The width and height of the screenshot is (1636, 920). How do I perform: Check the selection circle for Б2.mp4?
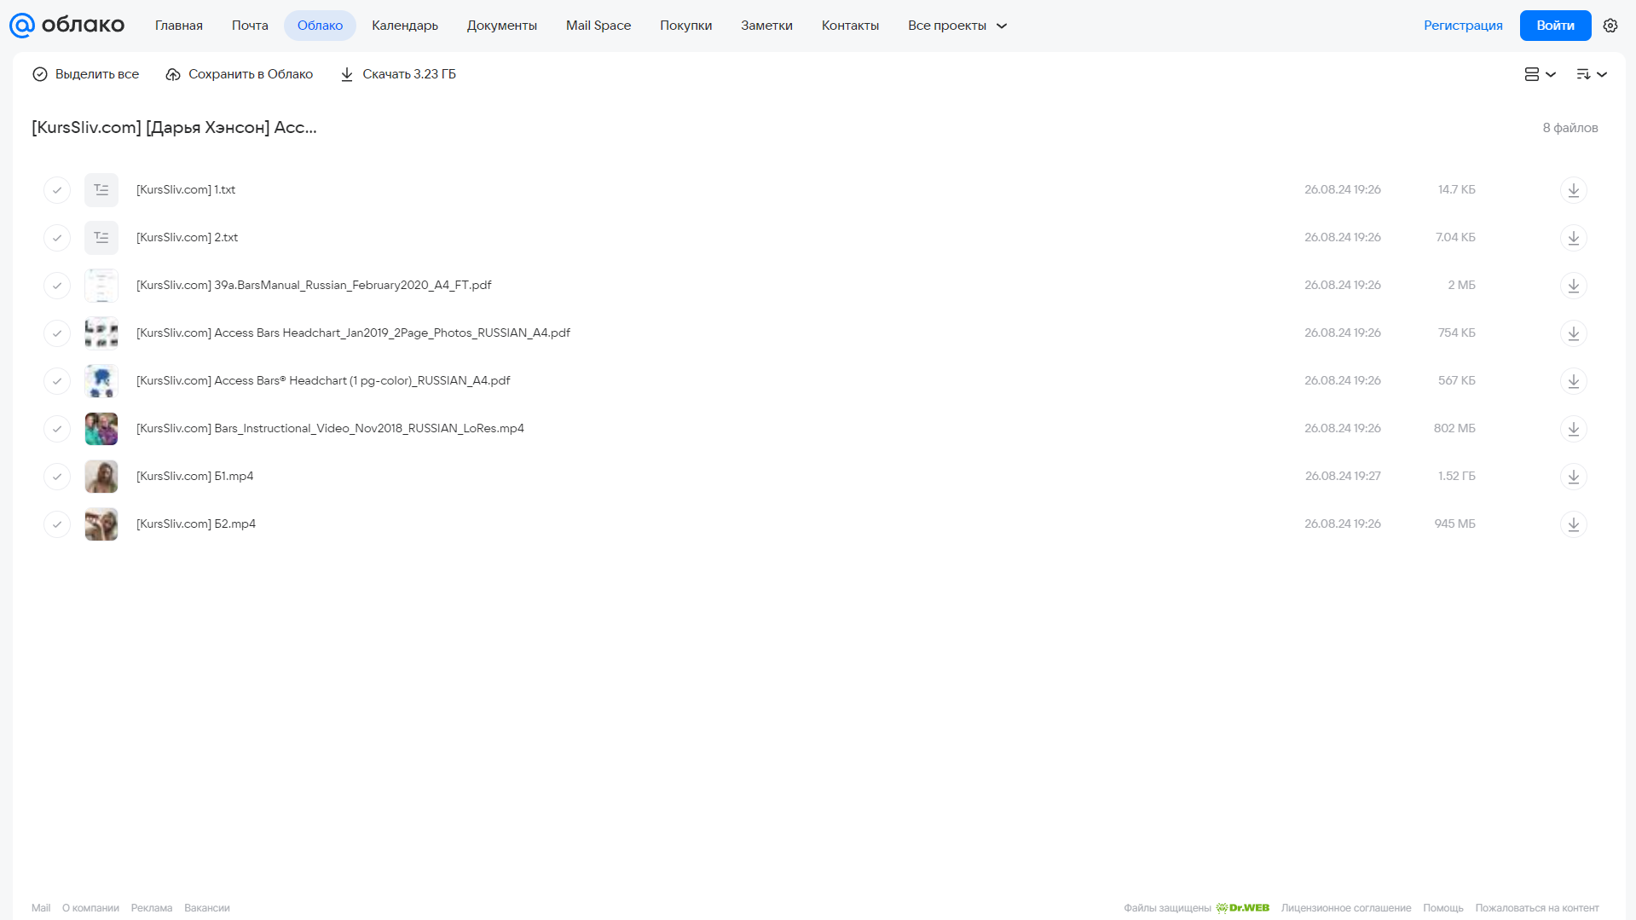coord(57,524)
